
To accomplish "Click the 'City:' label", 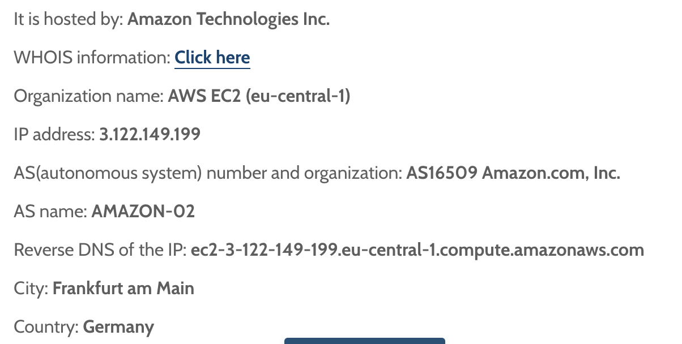I will click(31, 289).
